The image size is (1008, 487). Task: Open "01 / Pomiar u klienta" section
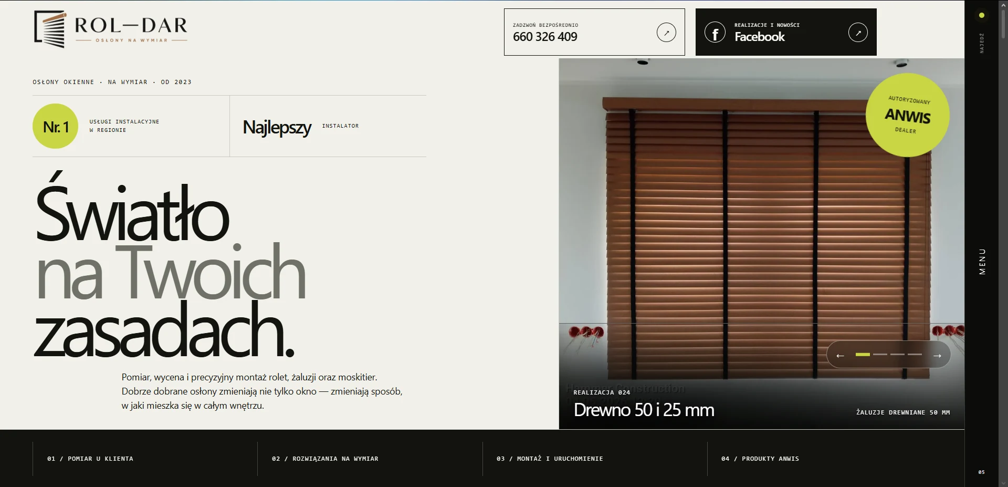90,459
